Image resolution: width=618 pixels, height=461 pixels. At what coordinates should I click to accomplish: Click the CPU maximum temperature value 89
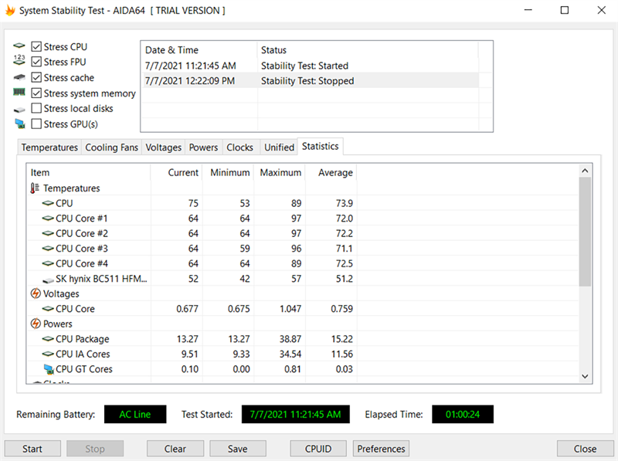[297, 203]
